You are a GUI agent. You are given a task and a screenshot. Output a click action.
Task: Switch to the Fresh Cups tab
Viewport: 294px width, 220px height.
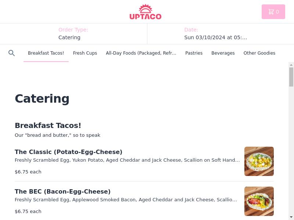[85, 53]
